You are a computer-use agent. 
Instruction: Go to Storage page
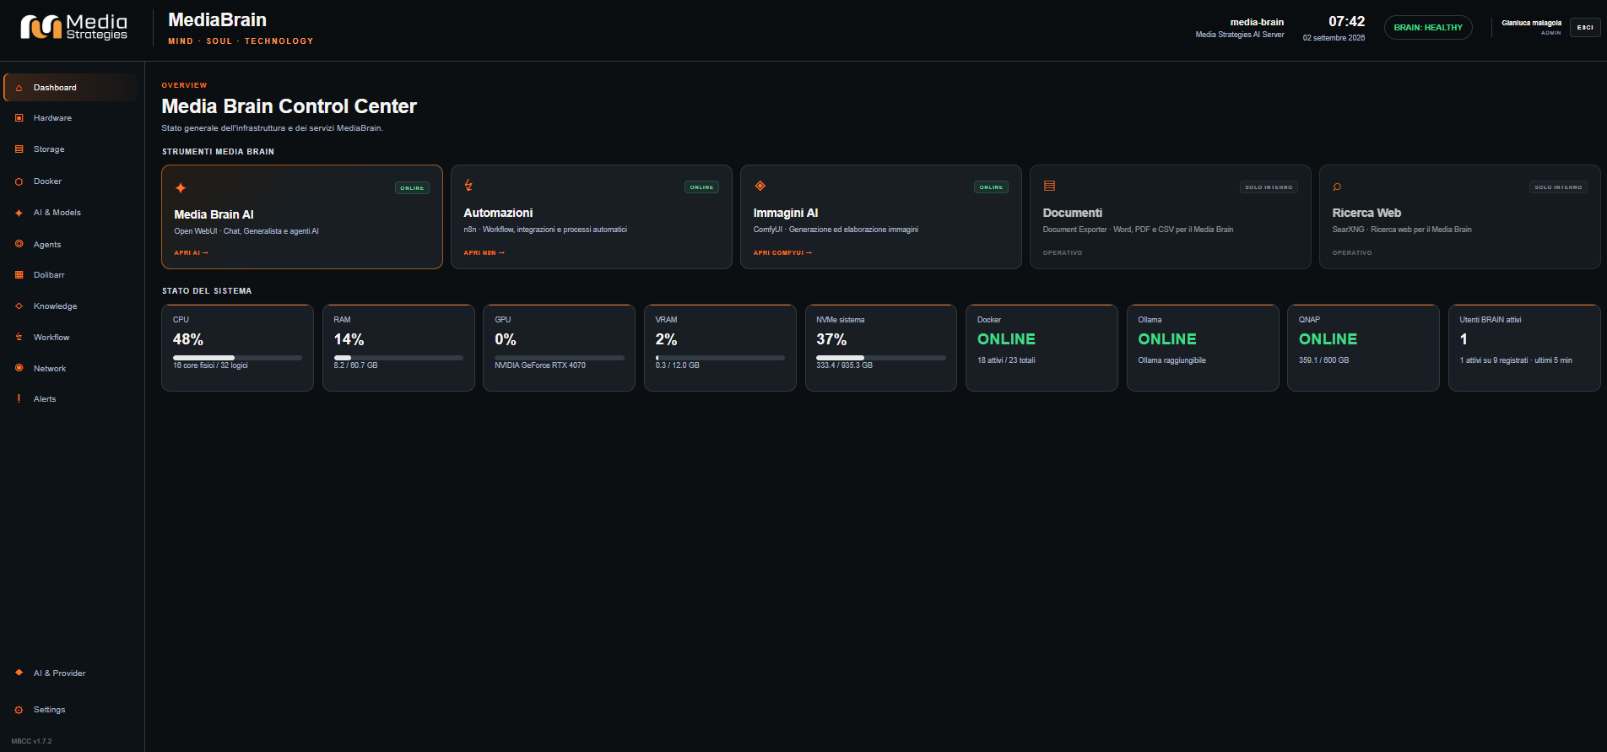[x=71, y=149]
